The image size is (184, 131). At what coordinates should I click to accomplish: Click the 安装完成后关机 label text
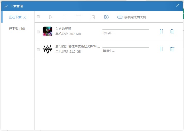[135, 17]
